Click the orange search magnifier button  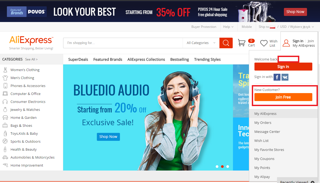pyautogui.click(x=226, y=43)
